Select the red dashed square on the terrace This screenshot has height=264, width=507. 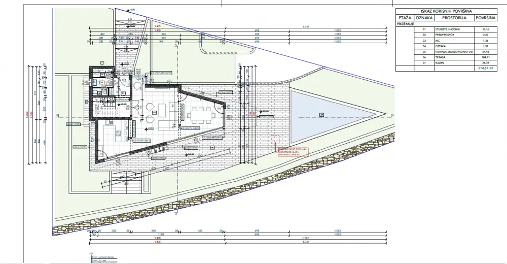[276, 140]
